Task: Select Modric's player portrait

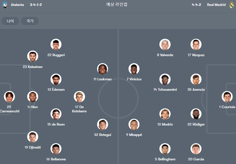Action: [165, 114]
